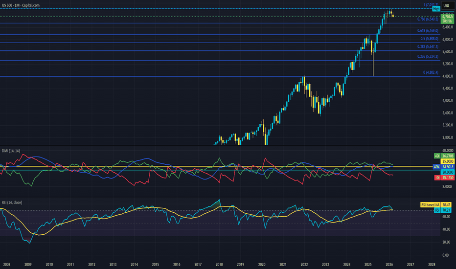Click 3,600.0 on the price axis
This screenshot has height=269, width=456.
(x=448, y=113)
